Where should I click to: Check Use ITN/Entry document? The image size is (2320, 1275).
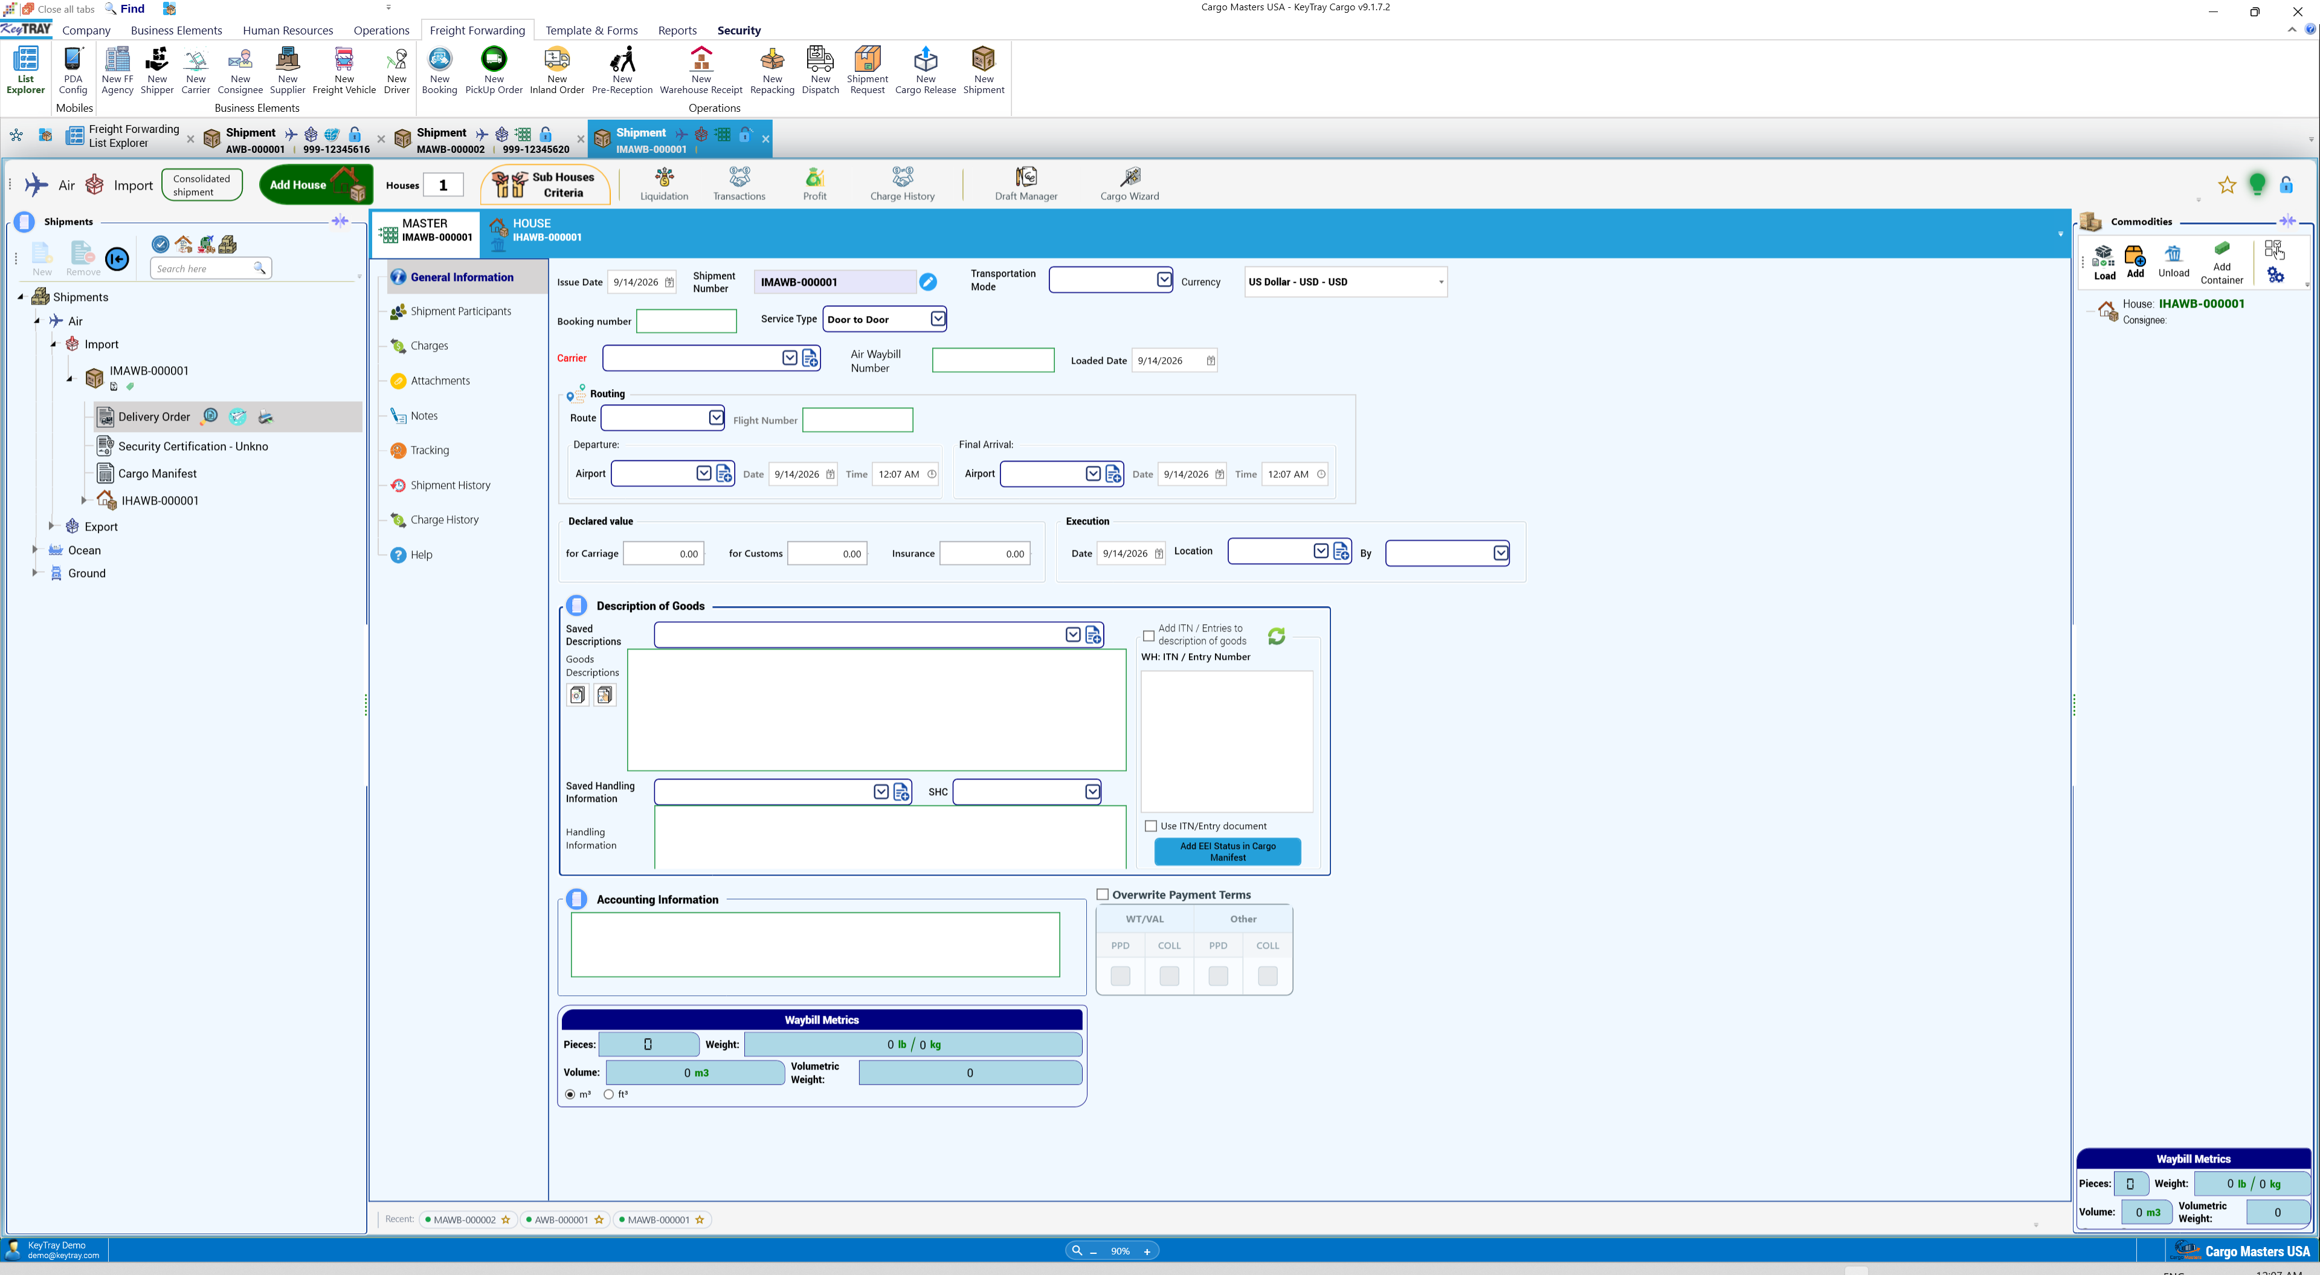(1150, 825)
